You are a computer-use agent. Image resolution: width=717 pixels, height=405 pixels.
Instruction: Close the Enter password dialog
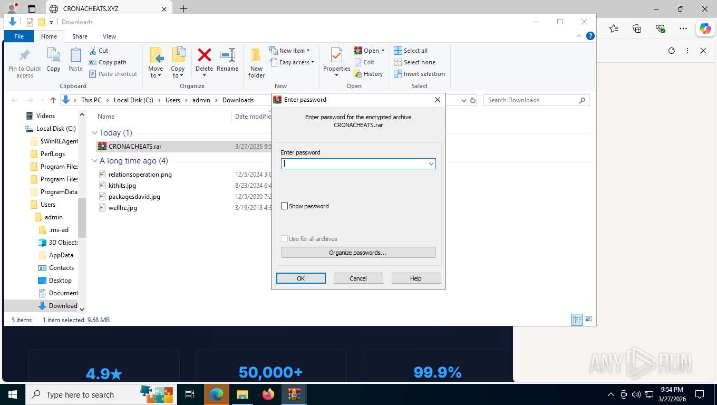[x=437, y=100]
